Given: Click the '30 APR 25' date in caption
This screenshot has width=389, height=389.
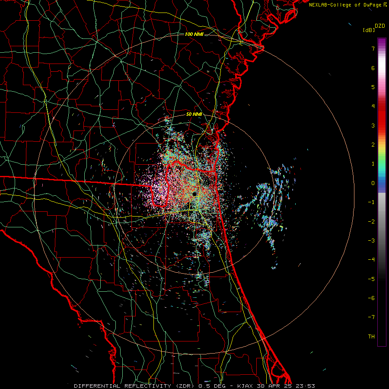Looking at the screenshot, I should coord(274,386).
